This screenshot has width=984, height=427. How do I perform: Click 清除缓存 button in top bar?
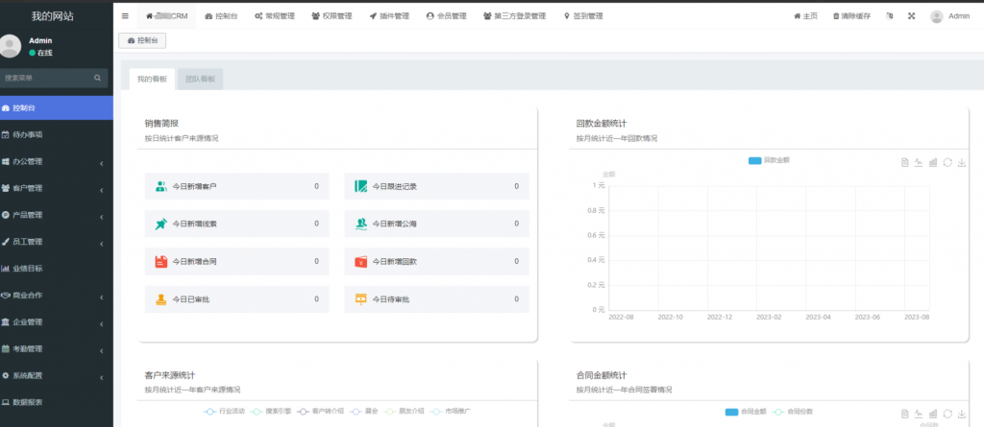coord(855,16)
